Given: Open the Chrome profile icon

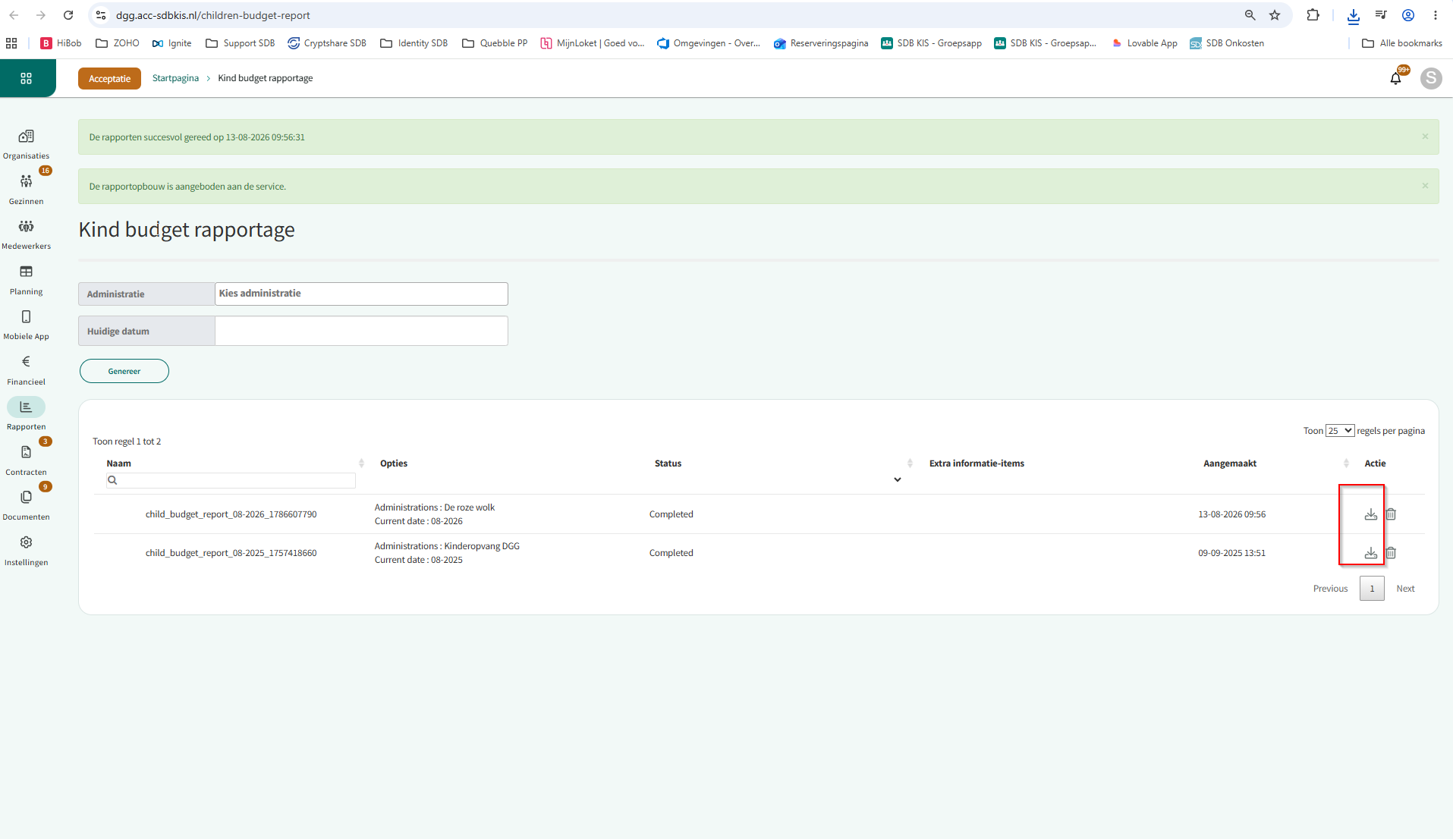Looking at the screenshot, I should (x=1408, y=15).
